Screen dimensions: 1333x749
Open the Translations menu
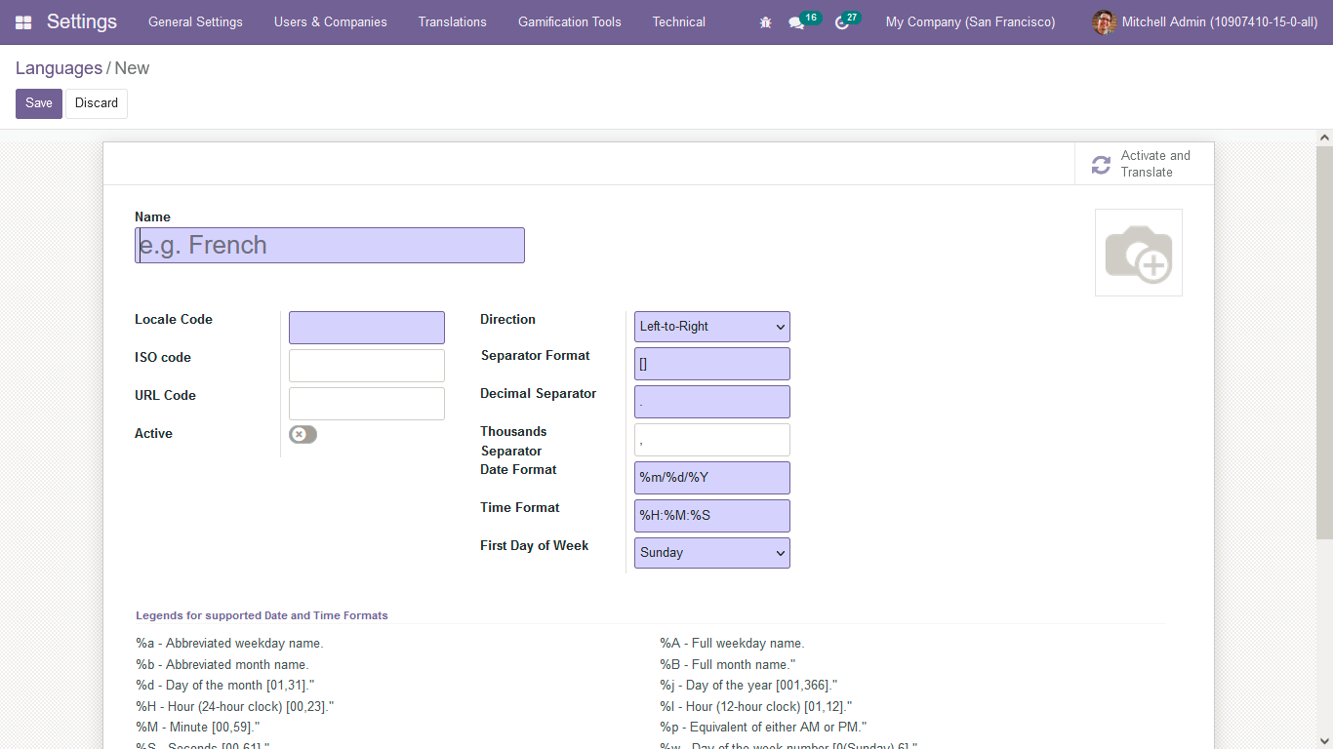[452, 21]
